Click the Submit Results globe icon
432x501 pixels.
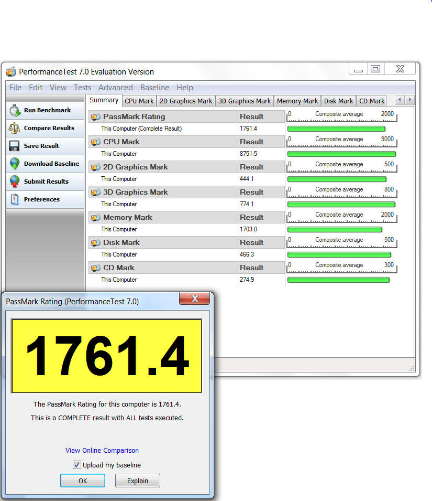14,182
